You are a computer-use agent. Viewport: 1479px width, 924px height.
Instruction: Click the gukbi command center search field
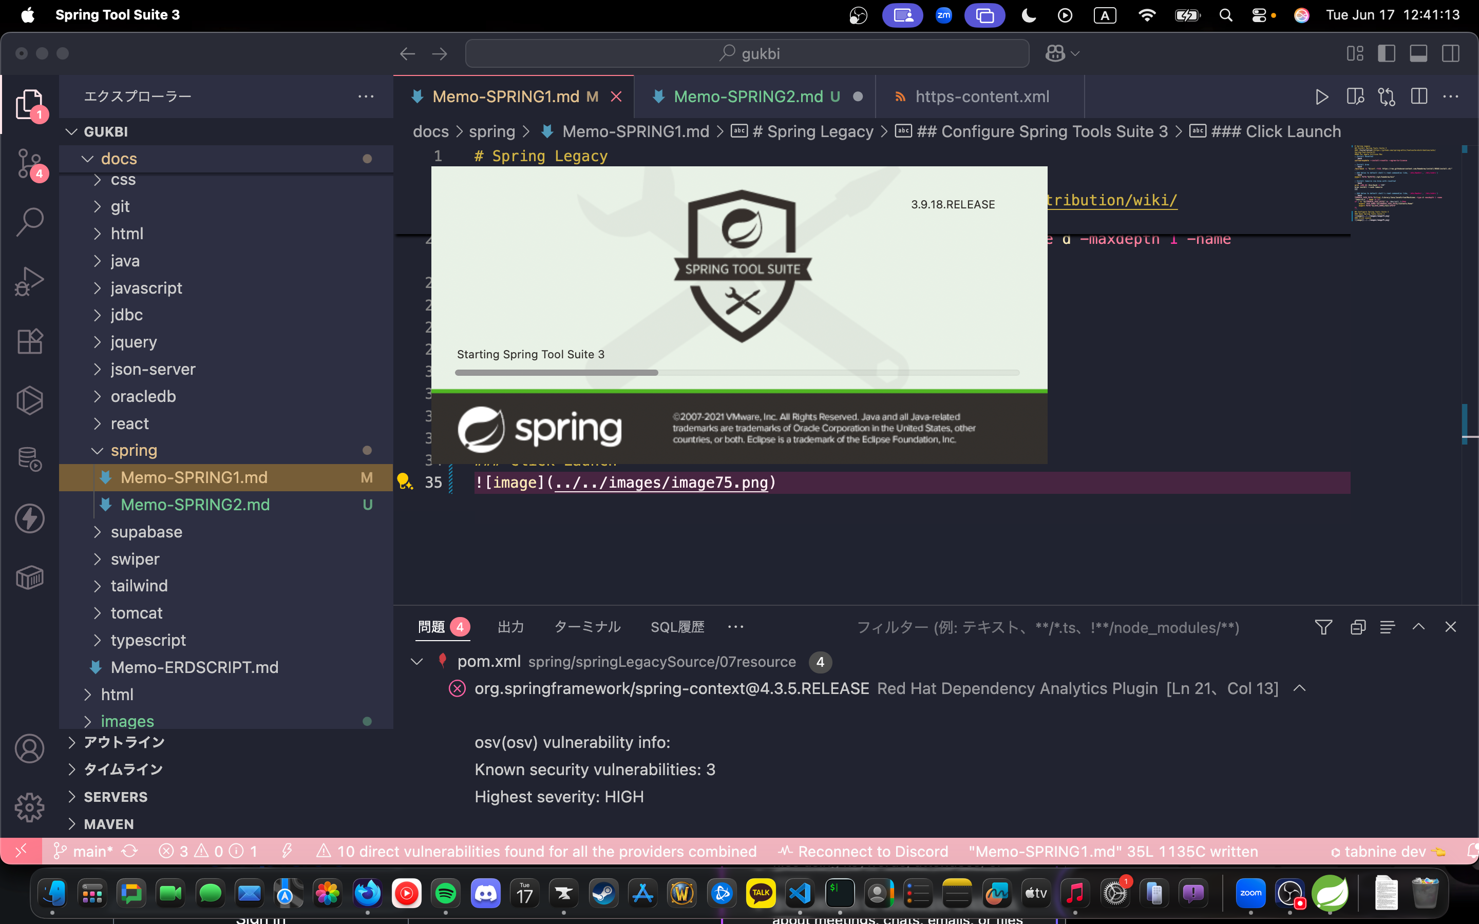point(747,53)
